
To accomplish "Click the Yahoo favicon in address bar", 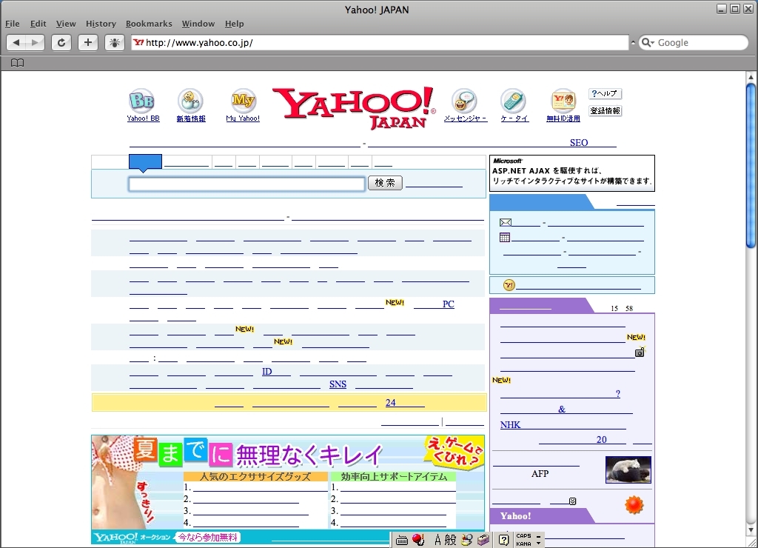I will (138, 42).
